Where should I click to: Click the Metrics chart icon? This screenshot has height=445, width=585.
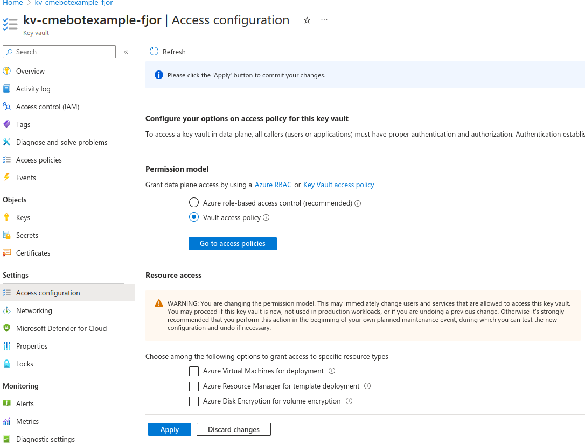coord(6,421)
